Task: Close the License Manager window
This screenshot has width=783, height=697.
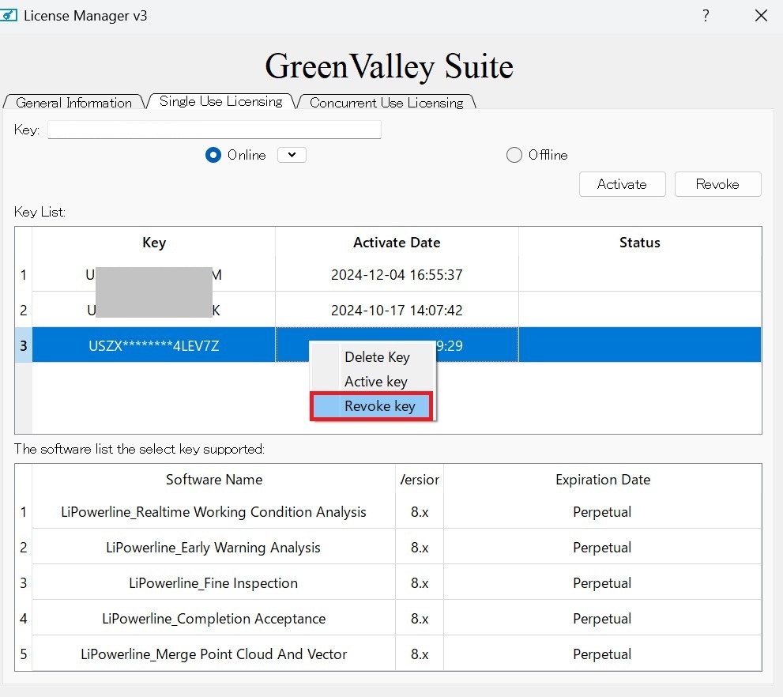Action: (761, 16)
